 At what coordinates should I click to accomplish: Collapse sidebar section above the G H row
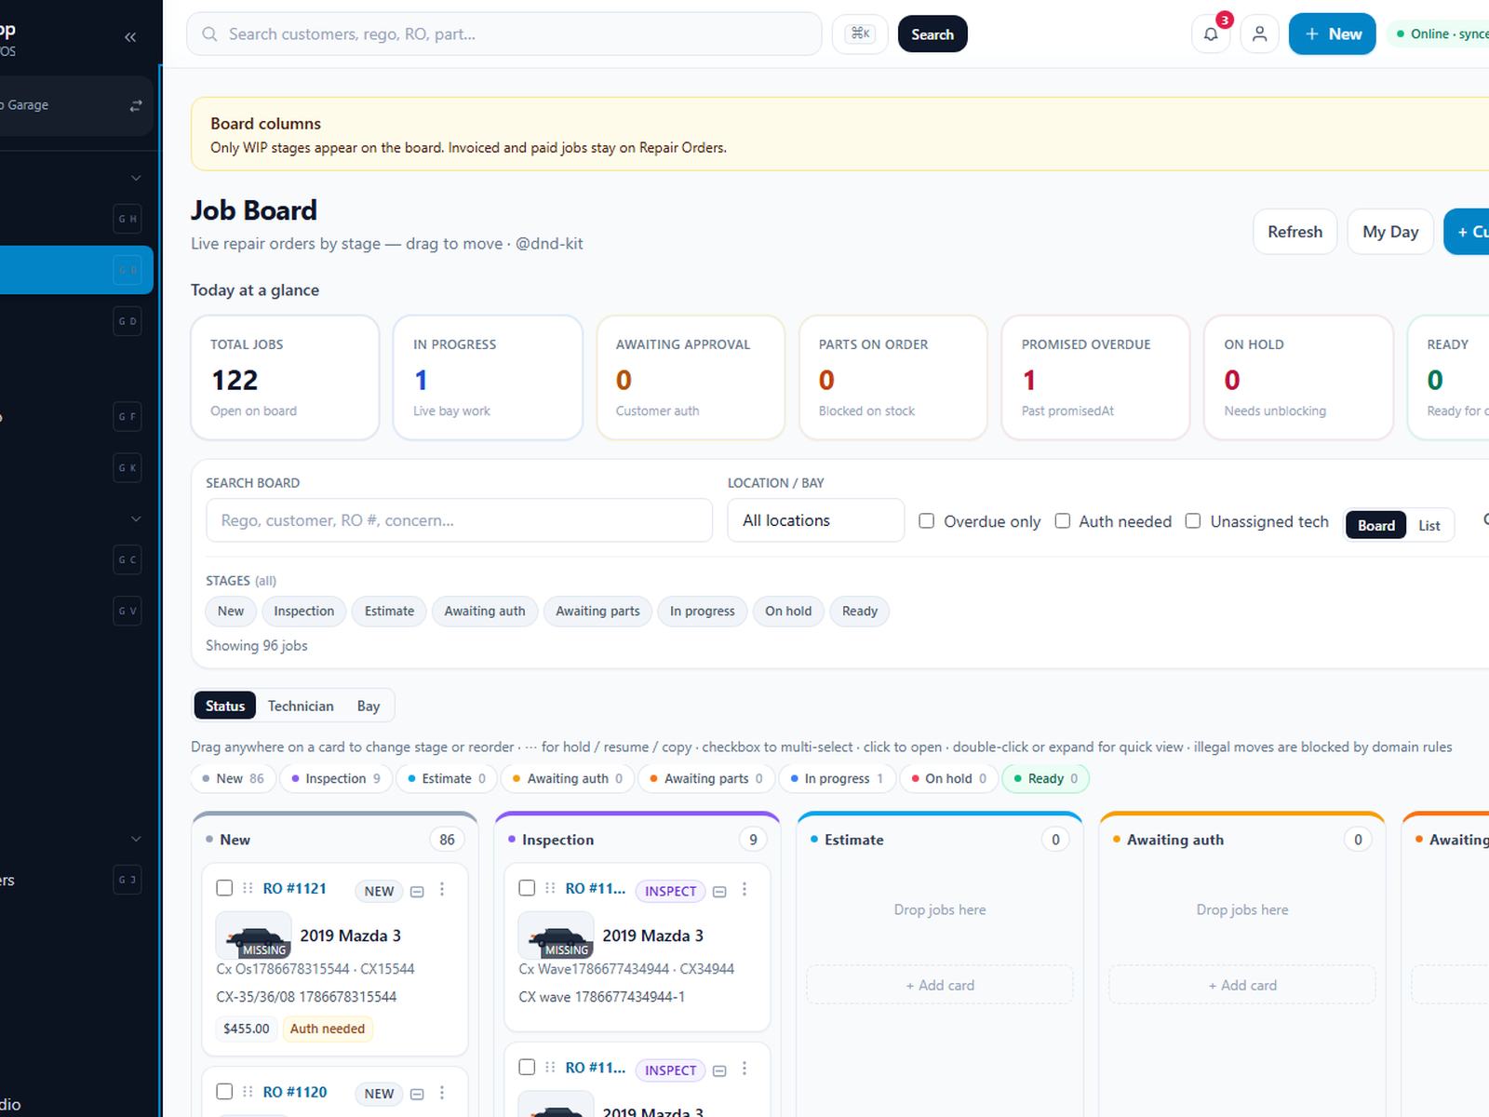pos(136,178)
